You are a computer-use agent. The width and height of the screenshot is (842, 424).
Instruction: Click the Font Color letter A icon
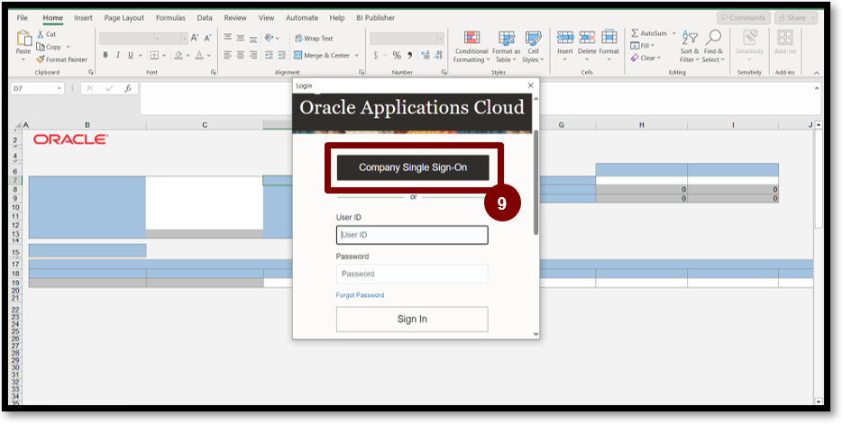point(199,55)
